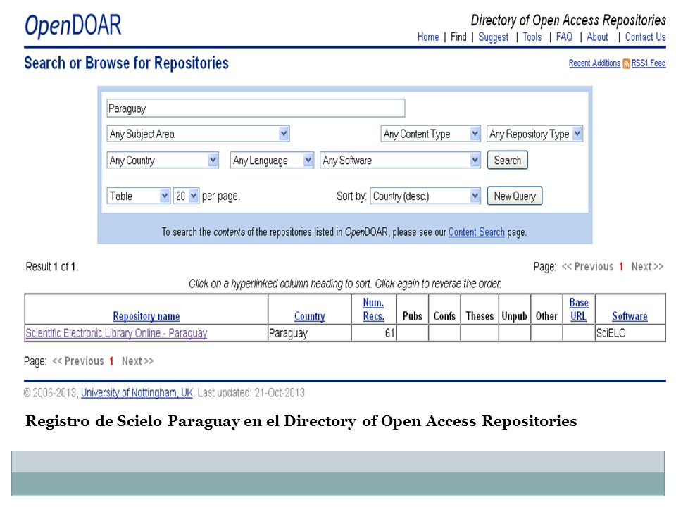676x507 pixels.
Task: Click the Confs column header
Action: [x=444, y=316]
